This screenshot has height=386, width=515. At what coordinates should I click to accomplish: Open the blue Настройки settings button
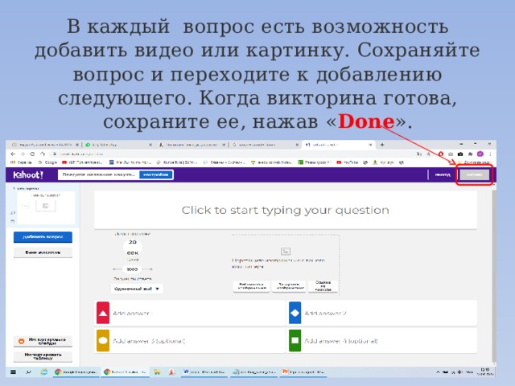click(x=156, y=175)
